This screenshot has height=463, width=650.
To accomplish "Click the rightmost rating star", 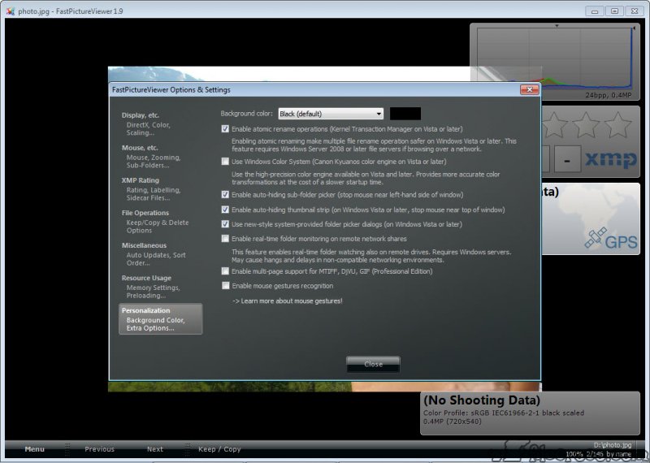I will coord(617,125).
